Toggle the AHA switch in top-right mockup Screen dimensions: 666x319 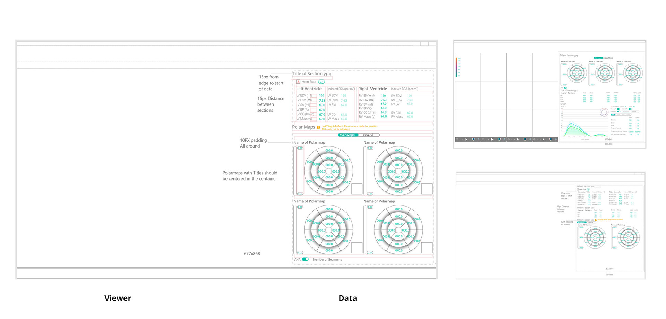[x=565, y=88]
